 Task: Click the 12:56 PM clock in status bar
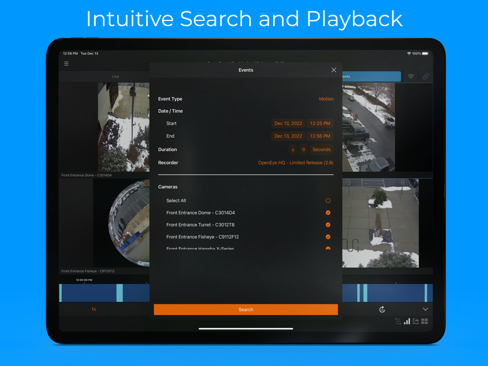70,54
